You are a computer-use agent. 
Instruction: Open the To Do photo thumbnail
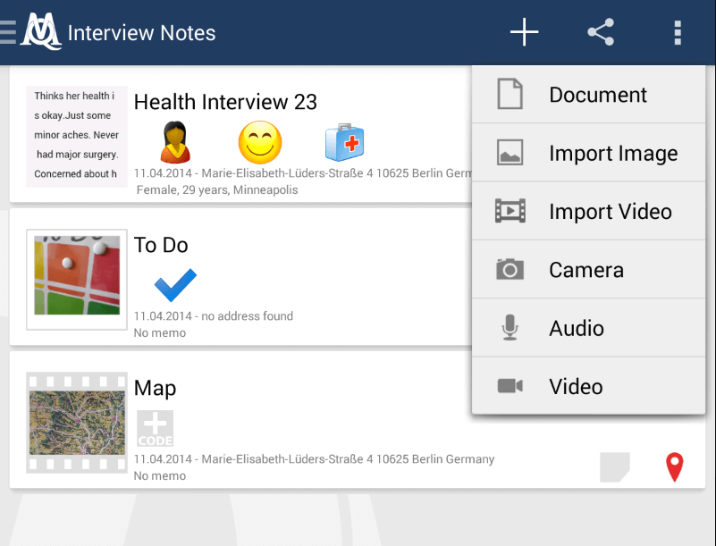[77, 280]
